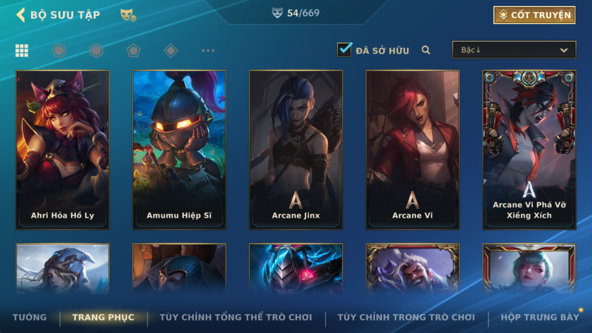Open the skin search magnifier

(426, 50)
